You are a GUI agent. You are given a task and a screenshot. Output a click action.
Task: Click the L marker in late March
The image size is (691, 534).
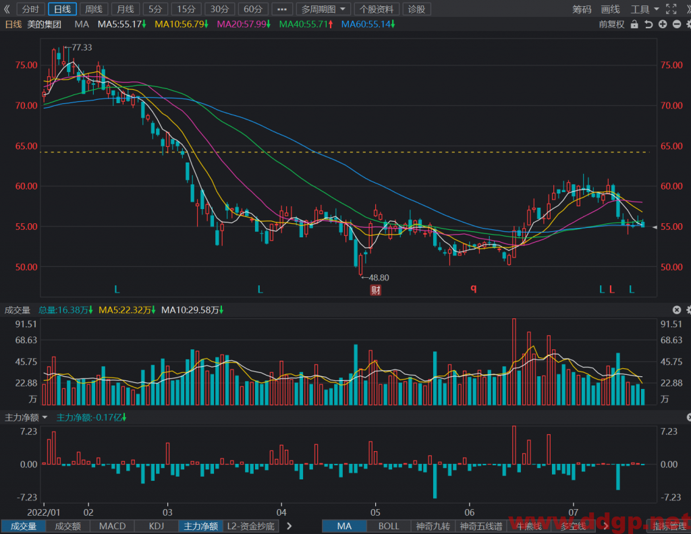pyautogui.click(x=260, y=289)
